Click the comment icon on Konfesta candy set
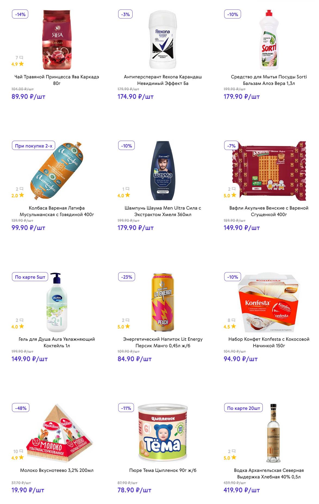 (x=233, y=320)
